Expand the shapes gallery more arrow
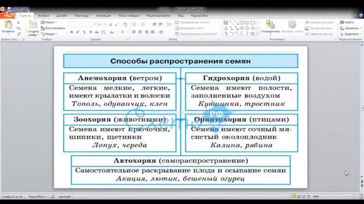This screenshot has width=364, height=204. pos(258,33)
